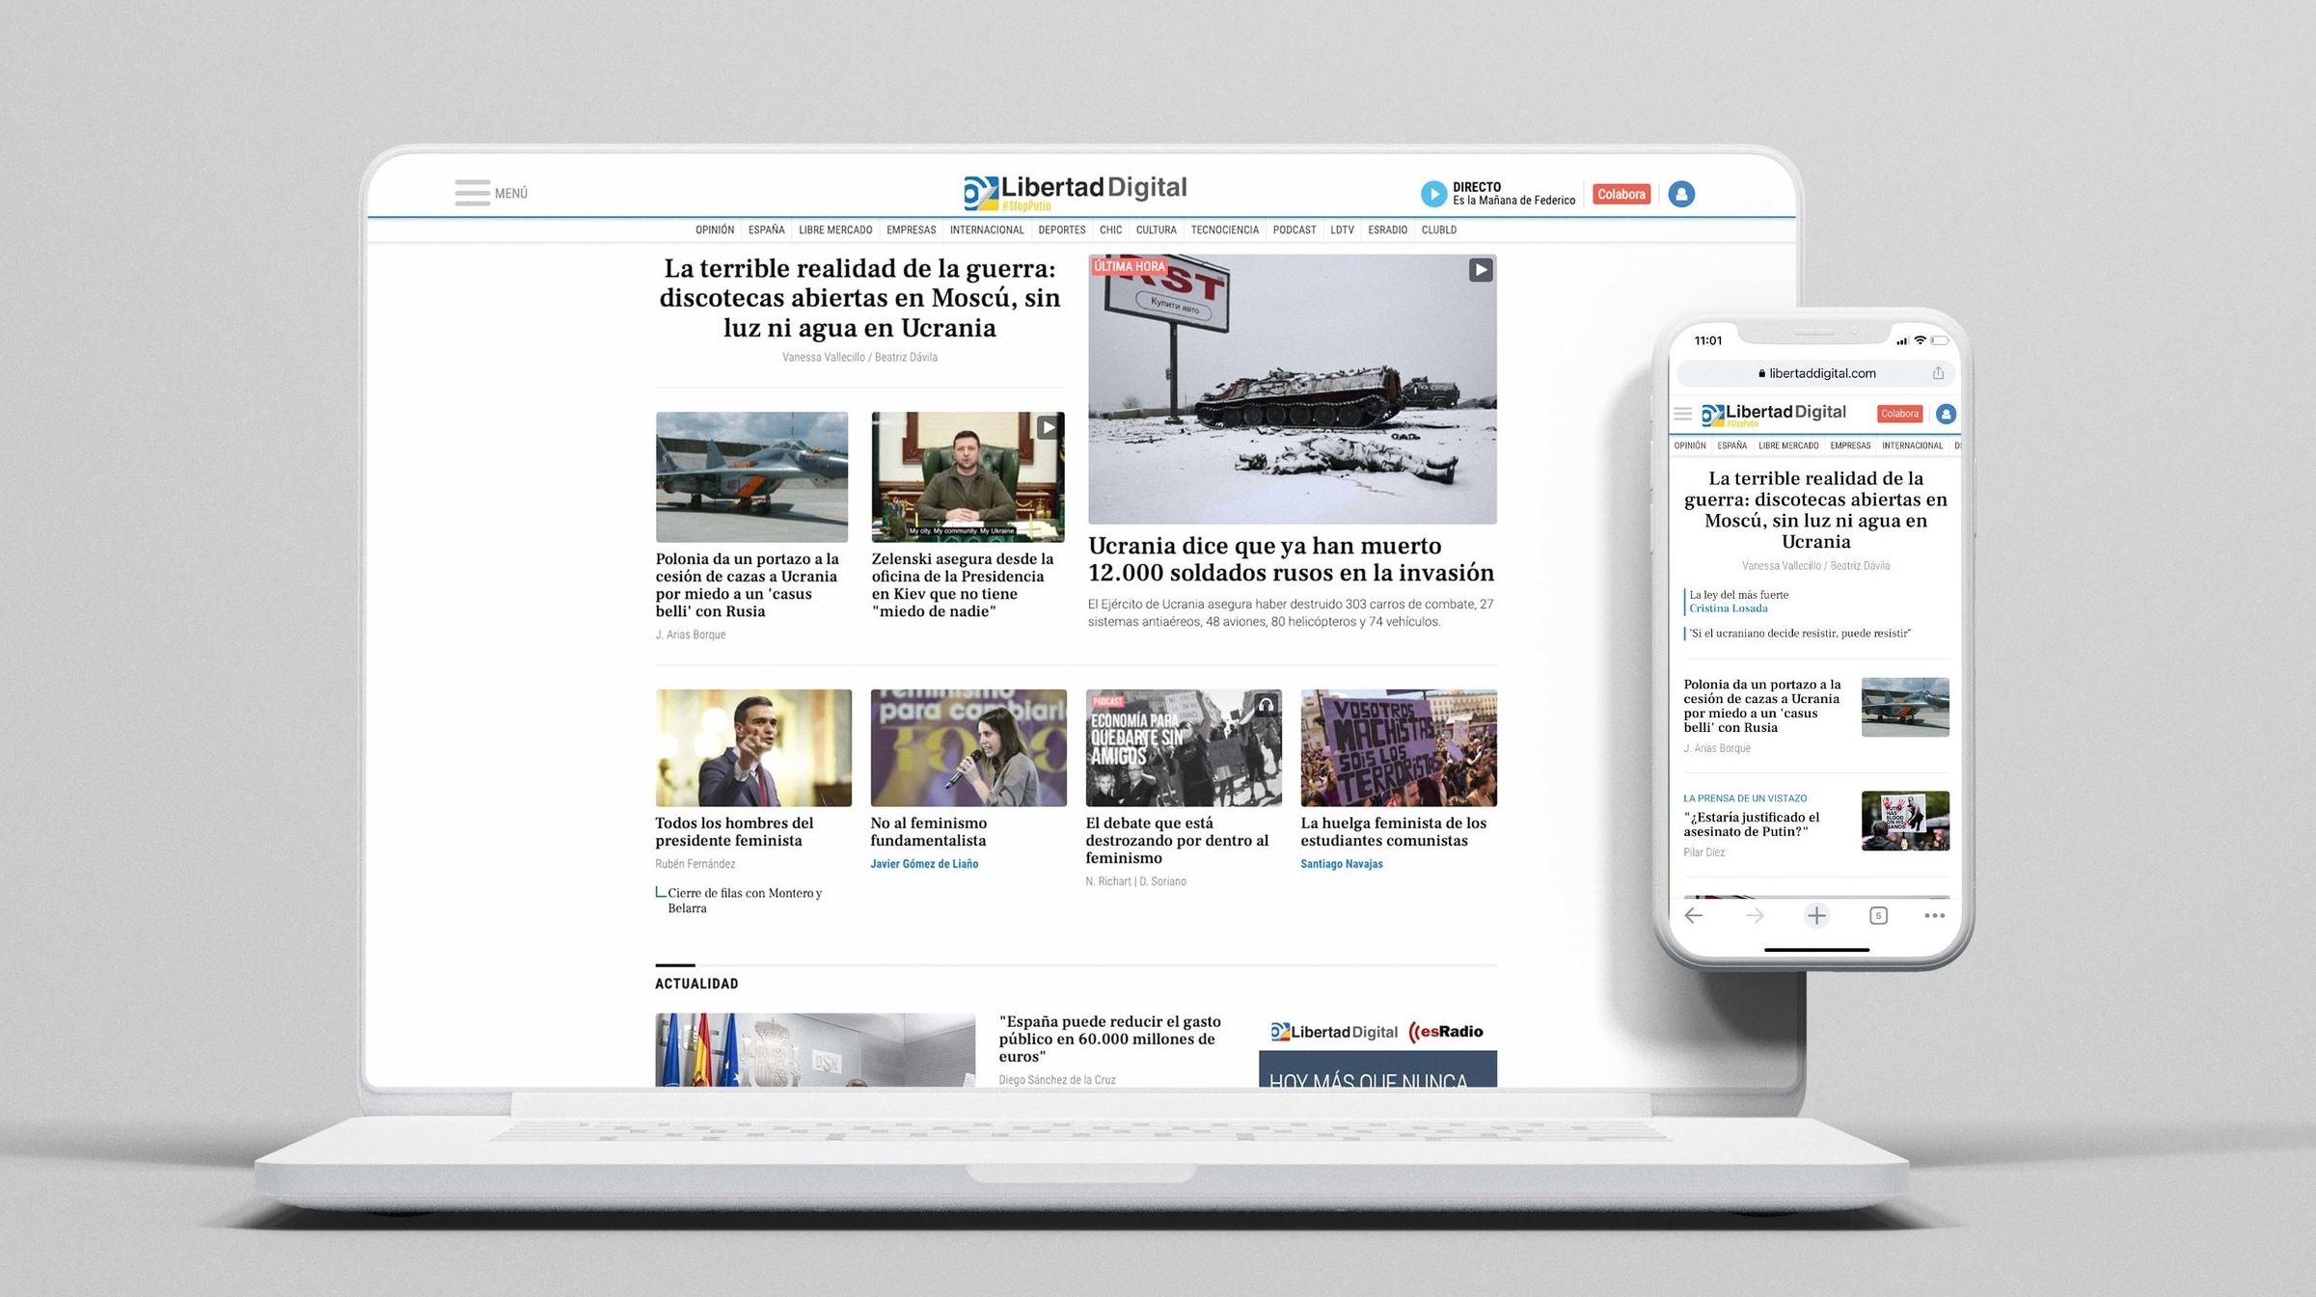
Task: Play video on the destroyed tank photo
Action: point(1480,270)
